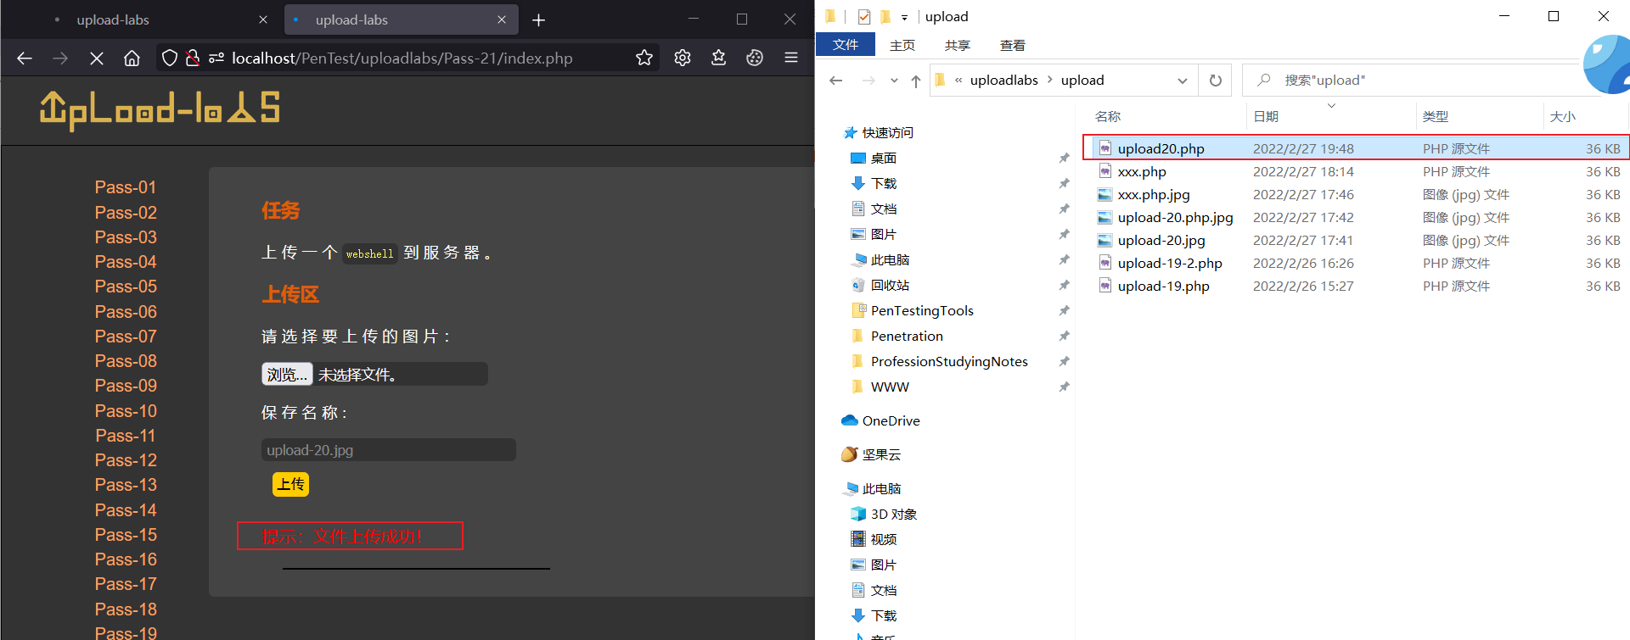Select the file upload-19-2.php
The height and width of the screenshot is (640, 1630).
pos(1357,263)
